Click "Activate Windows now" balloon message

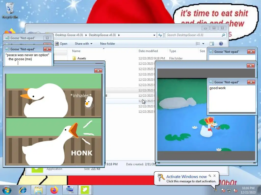coord(186,177)
